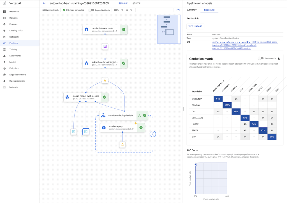Screen dimensions: 287x203
Task: Enable the Item counts toggle
Action: [x=261, y=58]
